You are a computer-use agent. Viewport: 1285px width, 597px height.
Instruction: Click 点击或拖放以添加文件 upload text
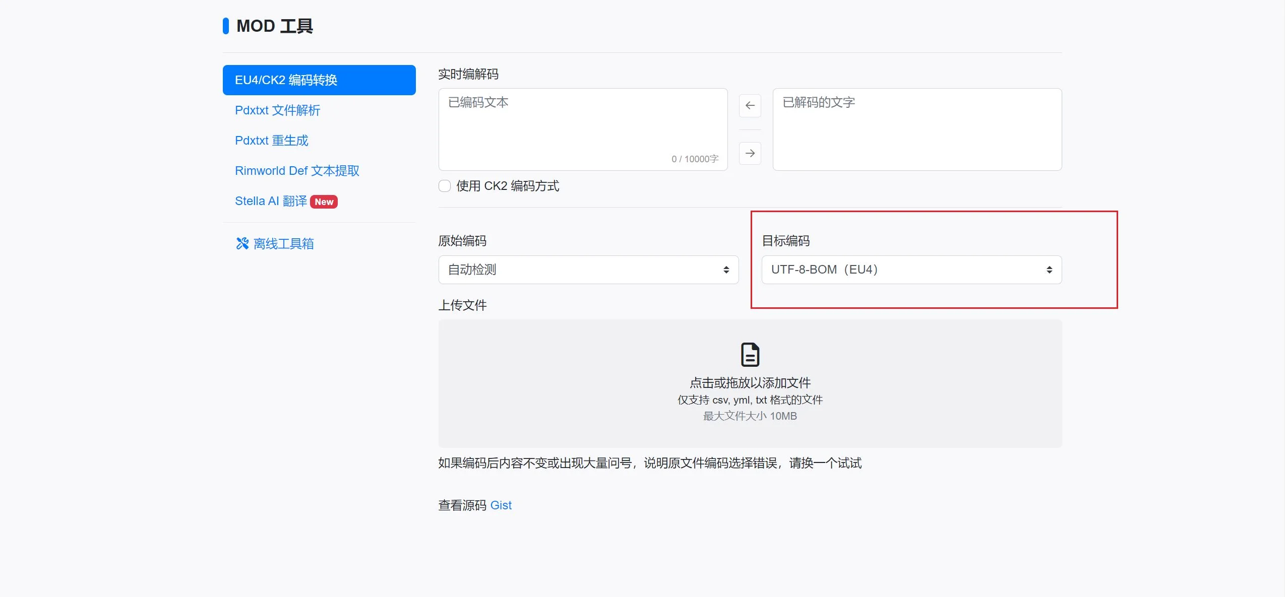(x=750, y=383)
